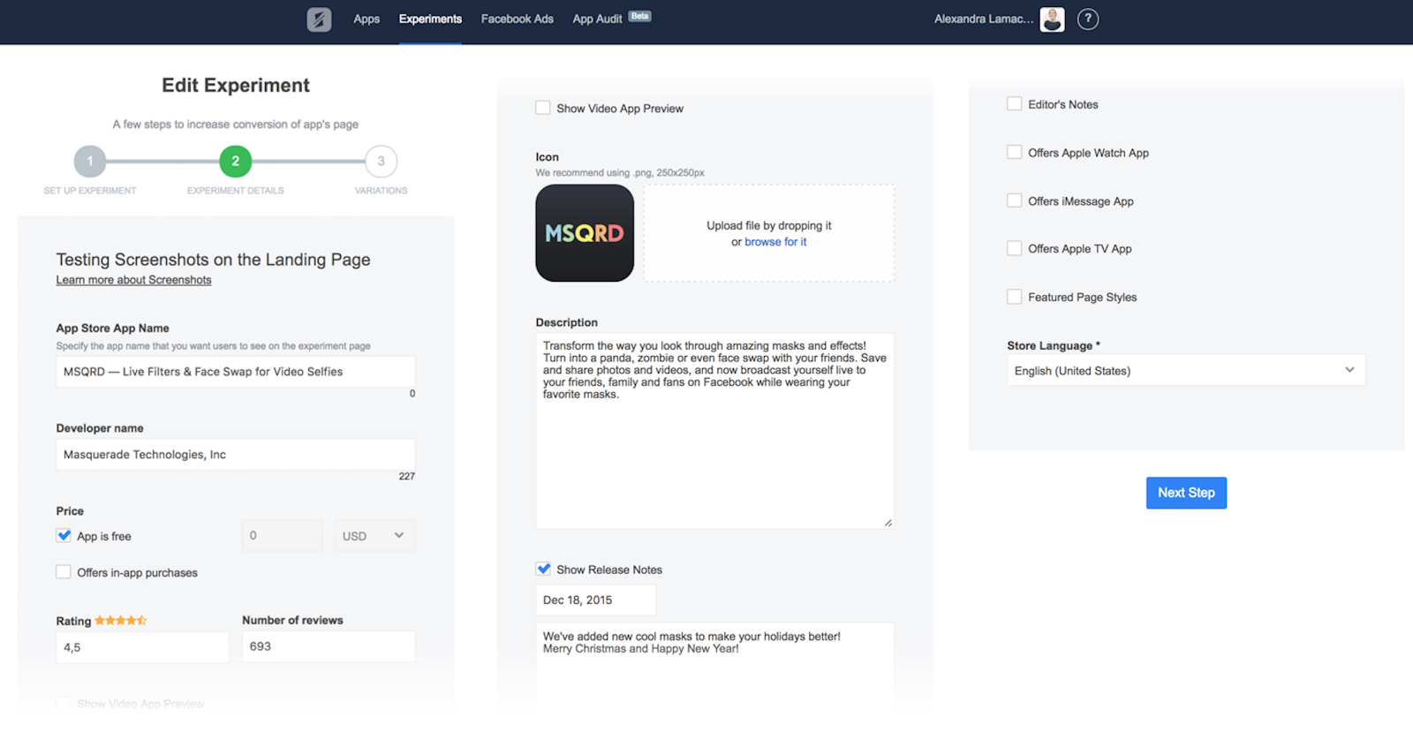The height and width of the screenshot is (740, 1413).
Task: Click 'Testing Screenshots on the Landing Page' title
Action: [213, 260]
